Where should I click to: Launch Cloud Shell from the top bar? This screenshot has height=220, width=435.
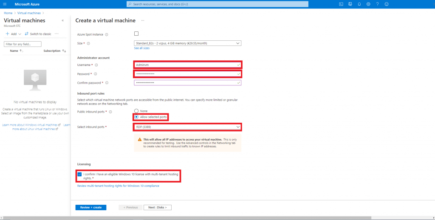tap(341, 4)
